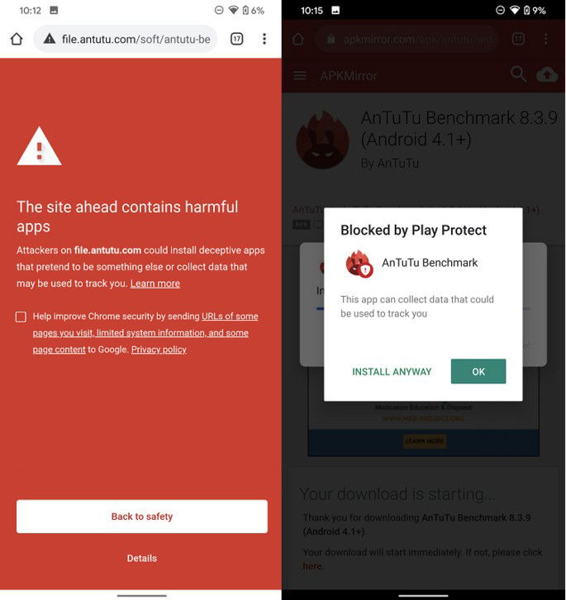Tap APKMirror search magnifier icon
This screenshot has height=600, width=566.
[x=518, y=74]
